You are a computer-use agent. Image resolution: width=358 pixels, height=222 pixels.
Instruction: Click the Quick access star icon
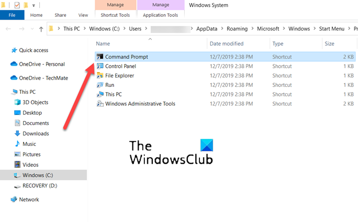[x=14, y=50]
